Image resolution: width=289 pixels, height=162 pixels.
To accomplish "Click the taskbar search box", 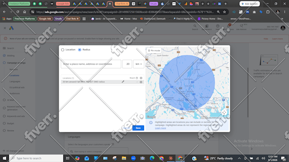I will (x=36, y=158).
